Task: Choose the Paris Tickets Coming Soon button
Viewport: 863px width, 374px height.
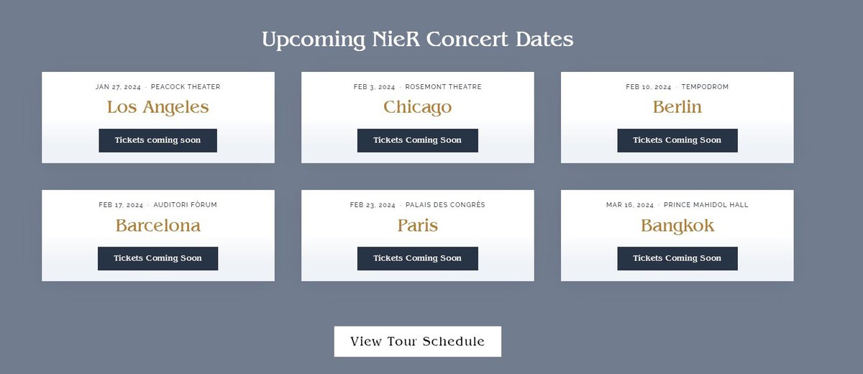Action: click(417, 258)
